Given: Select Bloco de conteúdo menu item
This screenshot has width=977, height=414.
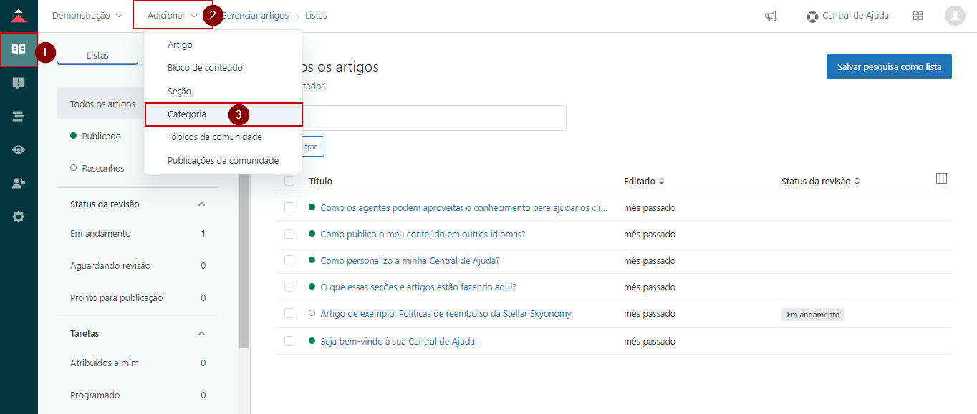Looking at the screenshot, I should [x=205, y=68].
